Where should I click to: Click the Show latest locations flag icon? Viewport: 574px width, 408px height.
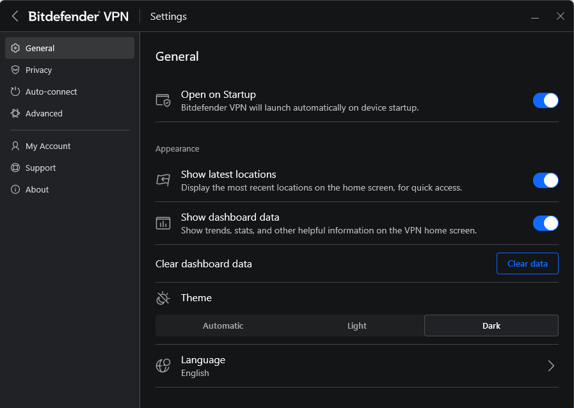click(x=163, y=180)
